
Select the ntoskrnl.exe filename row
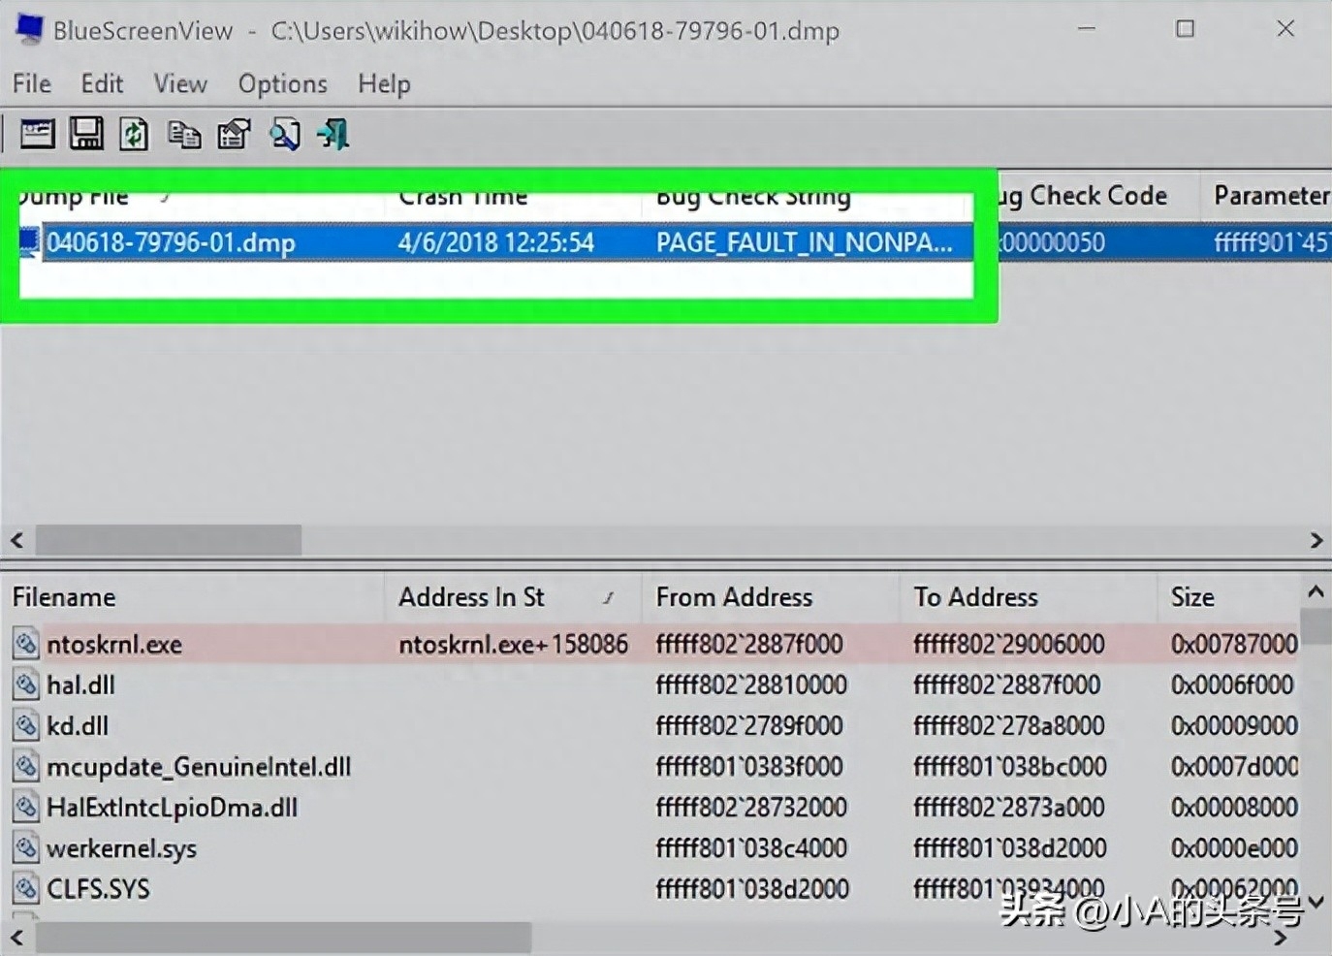pos(651,644)
